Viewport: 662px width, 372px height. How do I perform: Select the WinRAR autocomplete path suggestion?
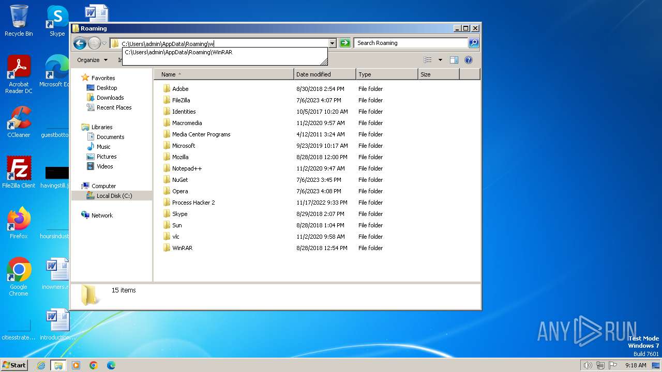(178, 52)
